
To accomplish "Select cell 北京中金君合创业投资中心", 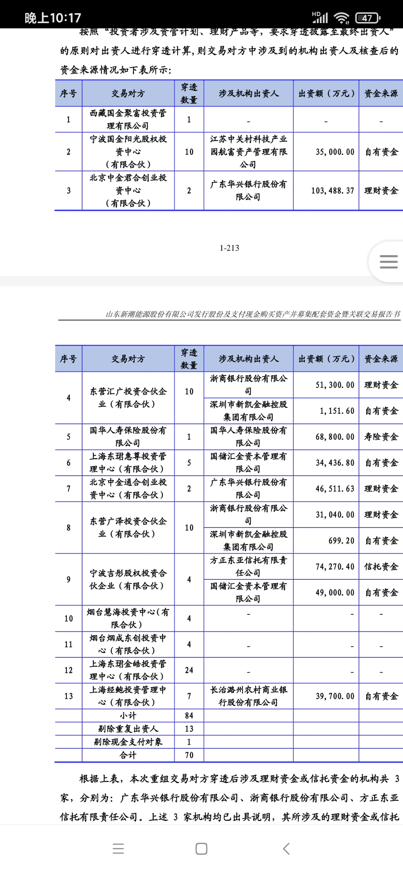I will click(128, 190).
